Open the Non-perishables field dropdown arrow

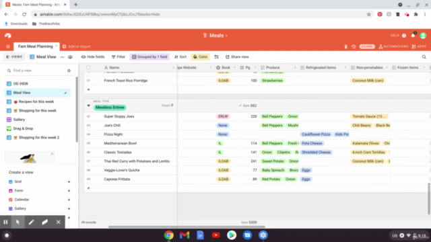point(387,67)
